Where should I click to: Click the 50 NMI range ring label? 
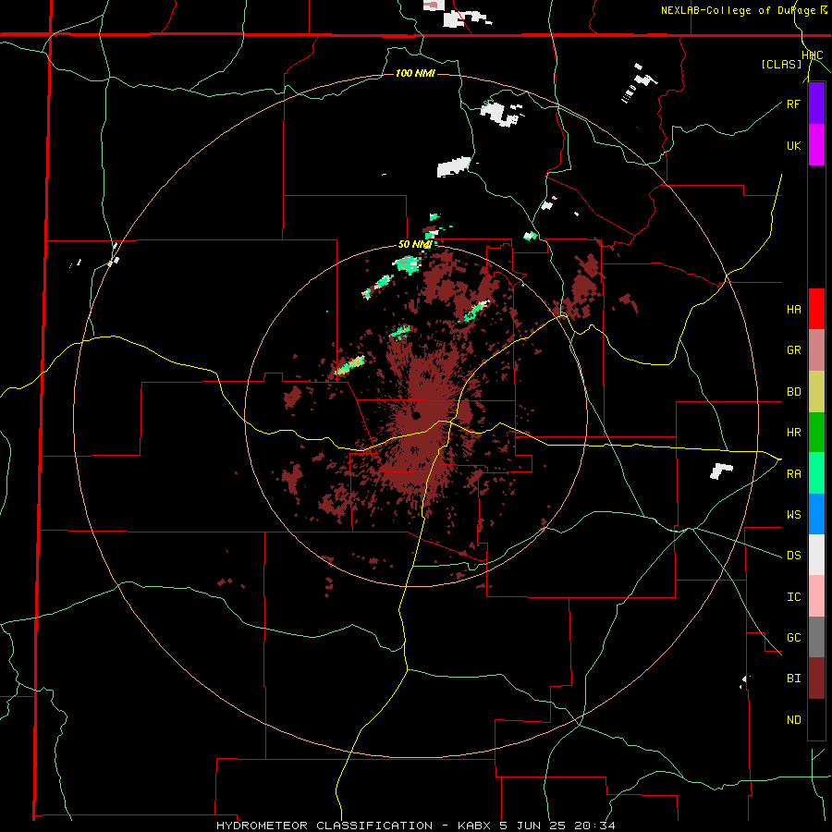(415, 244)
